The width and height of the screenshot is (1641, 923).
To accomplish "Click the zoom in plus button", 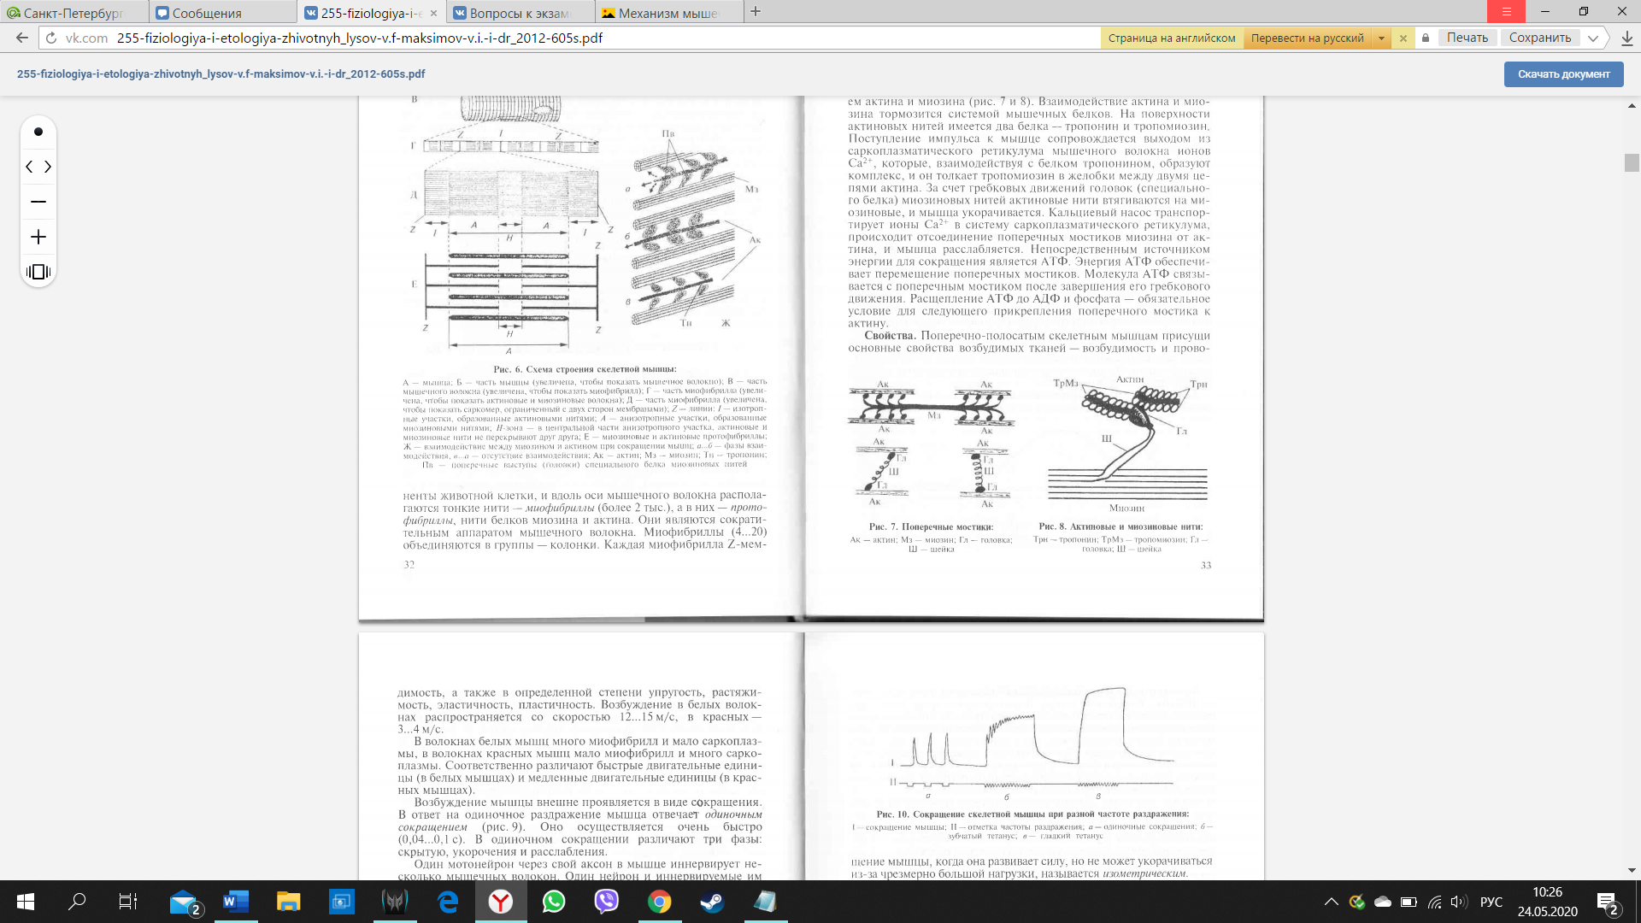I will point(38,237).
